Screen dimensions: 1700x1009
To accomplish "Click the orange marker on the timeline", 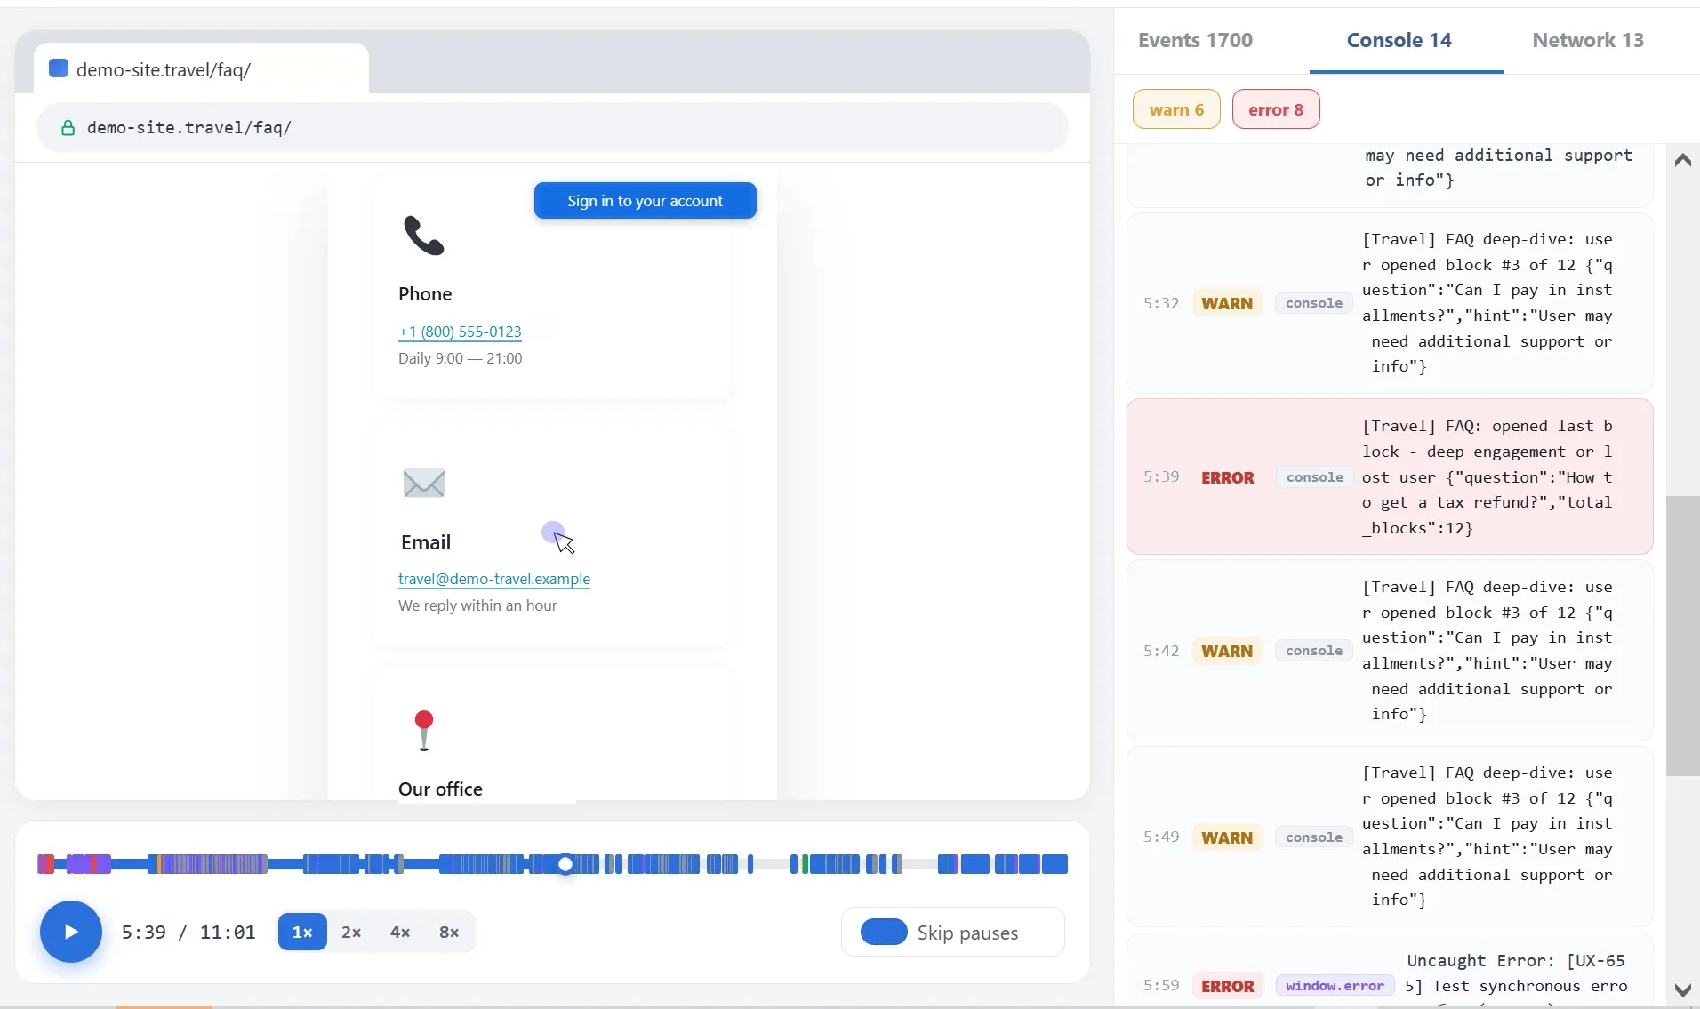I will coord(159,864).
